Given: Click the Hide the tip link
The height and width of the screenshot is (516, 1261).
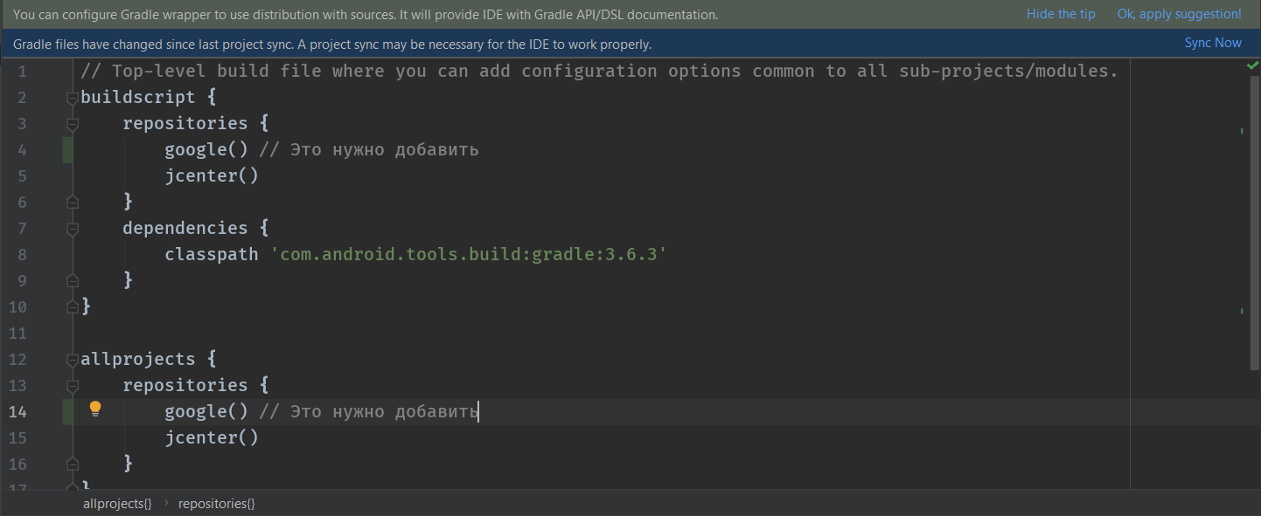Looking at the screenshot, I should (1060, 14).
